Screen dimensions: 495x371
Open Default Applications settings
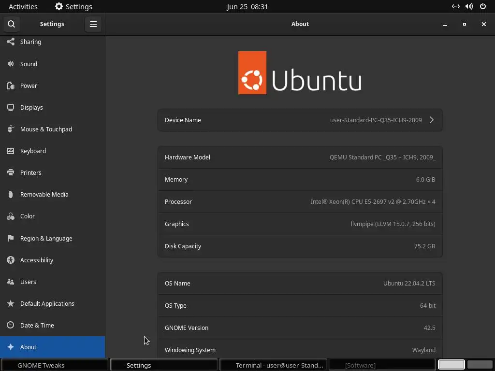[x=52, y=303]
